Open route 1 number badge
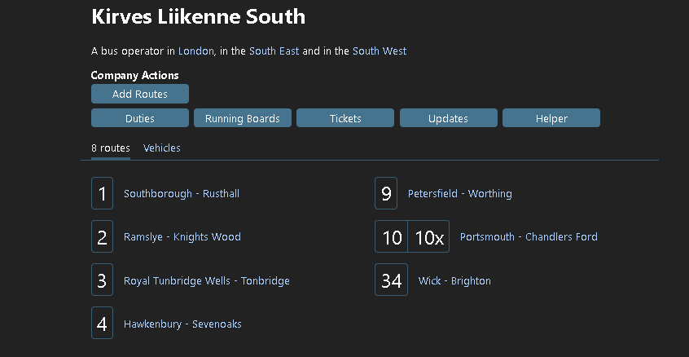Viewport: 689px width, 357px height. tap(102, 193)
